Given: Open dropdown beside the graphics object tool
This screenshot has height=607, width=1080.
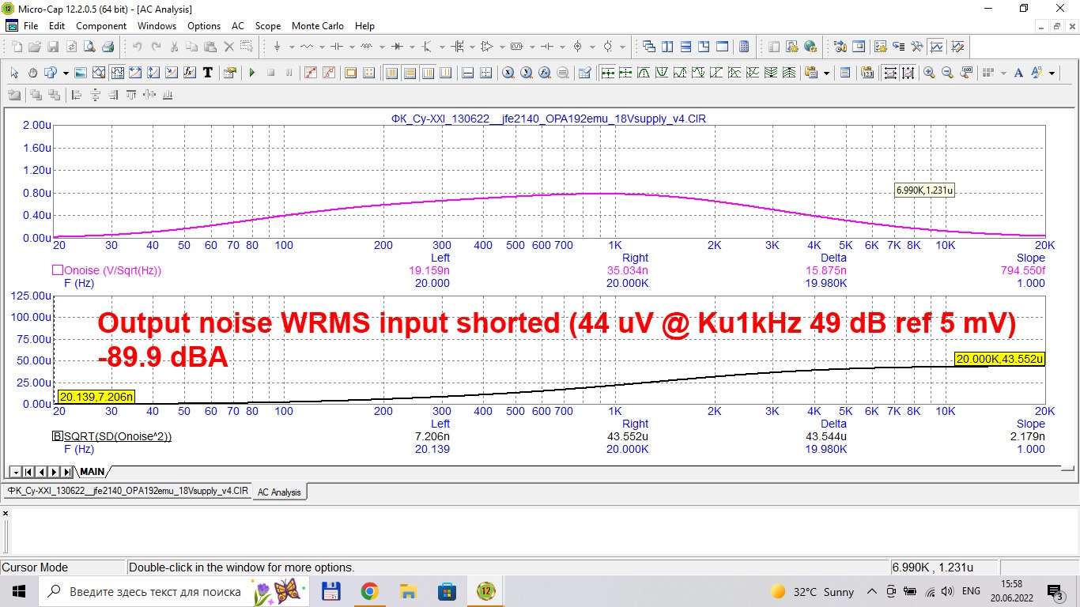Looking at the screenshot, I should [66, 73].
